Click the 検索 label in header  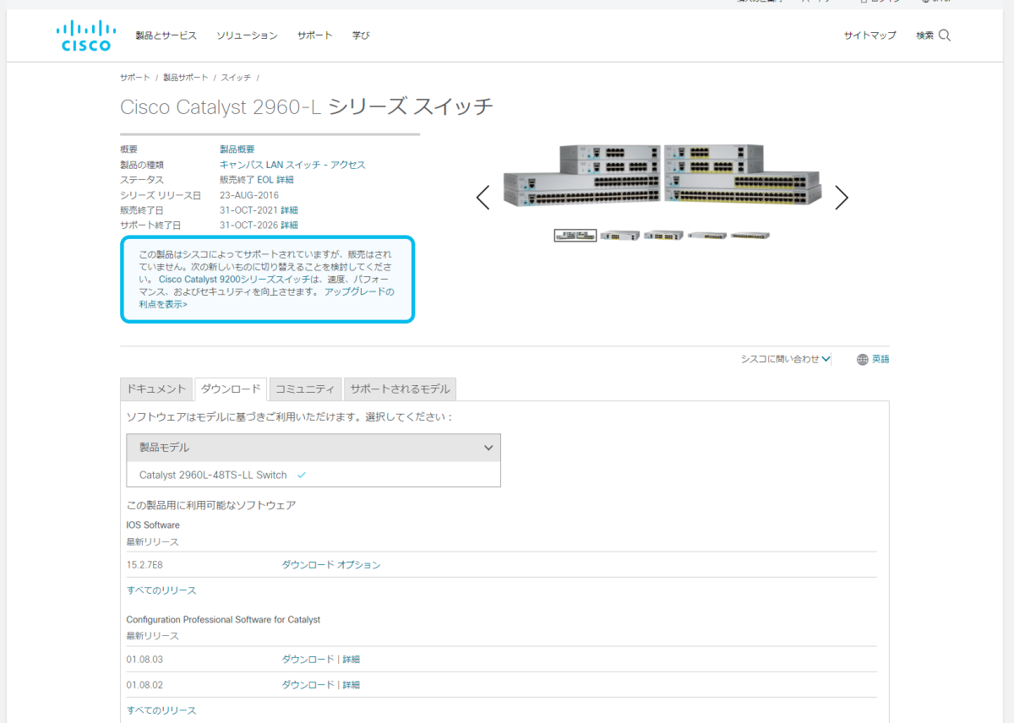[925, 35]
